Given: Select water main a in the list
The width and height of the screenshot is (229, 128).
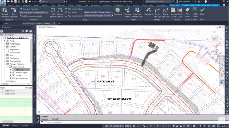Looking at the screenshot, I should (10, 91).
